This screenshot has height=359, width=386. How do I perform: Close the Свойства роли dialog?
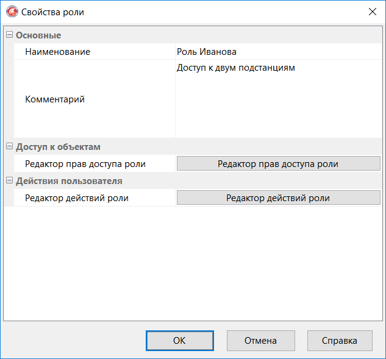tap(371, 12)
